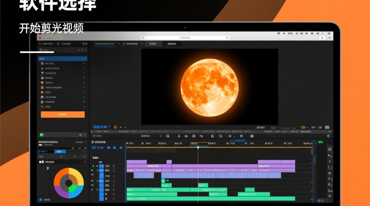Click the address bar in the browser window
This screenshot has width=370, height=206.
tap(185, 38)
